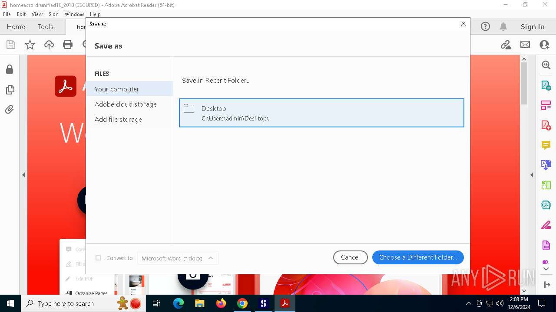Select the Create PDF tool icon
This screenshot has height=312, width=556.
pyautogui.click(x=546, y=125)
